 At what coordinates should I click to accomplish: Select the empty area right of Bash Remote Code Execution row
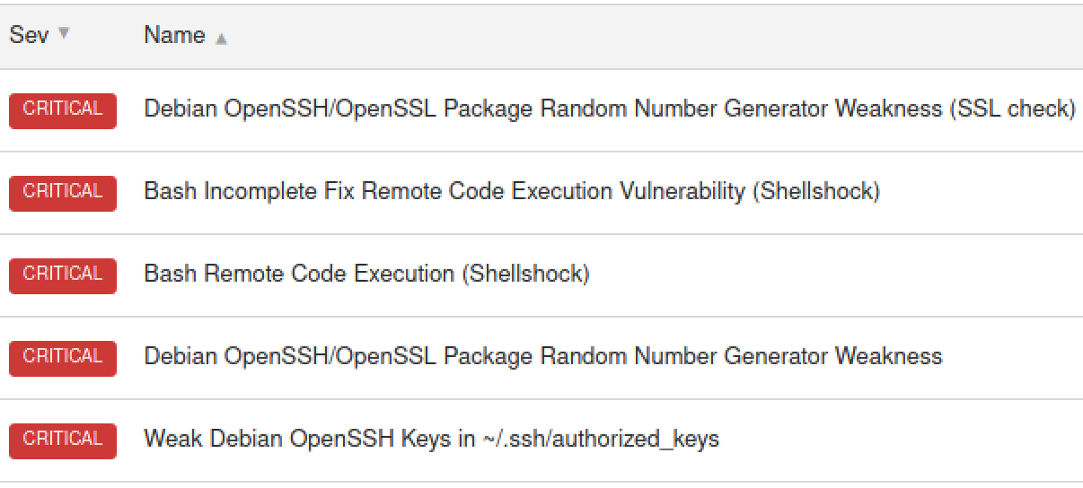click(x=835, y=274)
